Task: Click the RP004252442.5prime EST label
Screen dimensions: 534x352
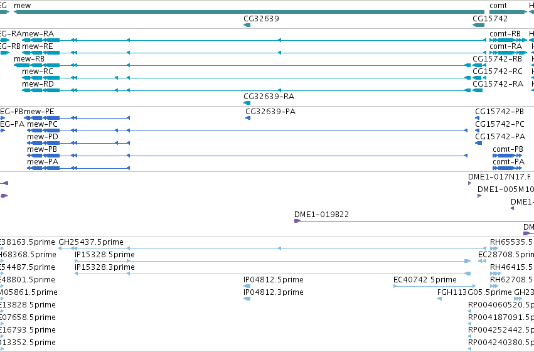Action: click(x=501, y=330)
